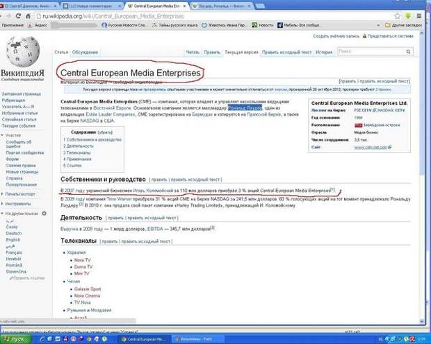
Task: Jump to Ссылки in contents
Action: (72, 166)
